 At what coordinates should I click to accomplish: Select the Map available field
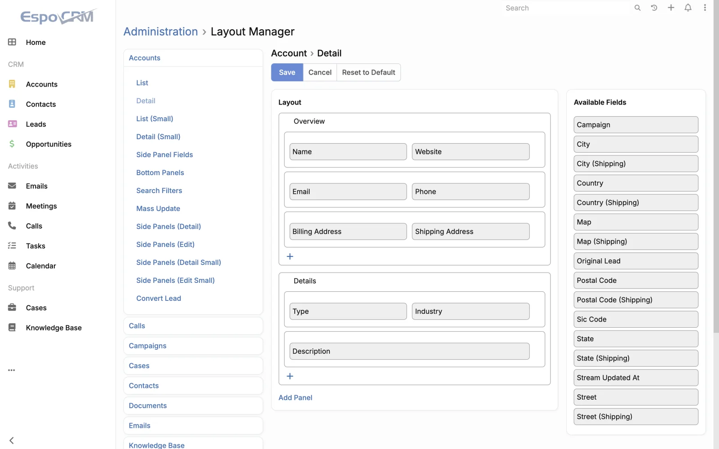636,222
